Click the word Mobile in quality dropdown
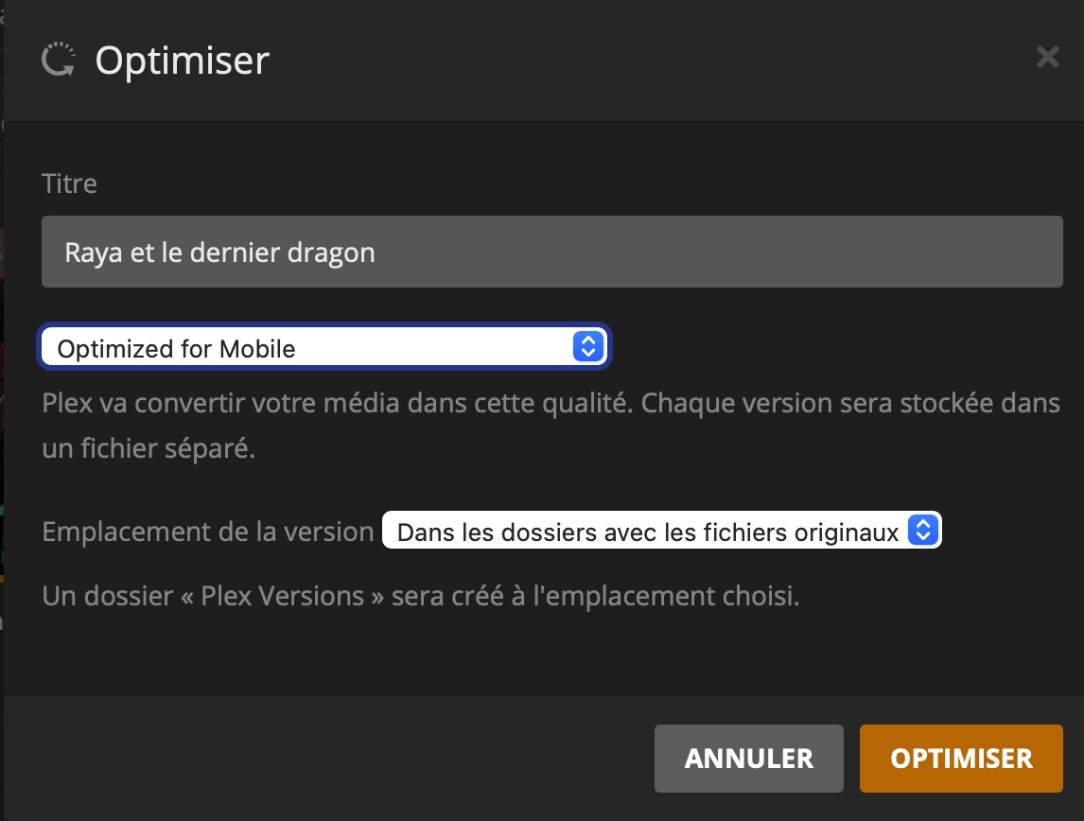 [x=257, y=349]
